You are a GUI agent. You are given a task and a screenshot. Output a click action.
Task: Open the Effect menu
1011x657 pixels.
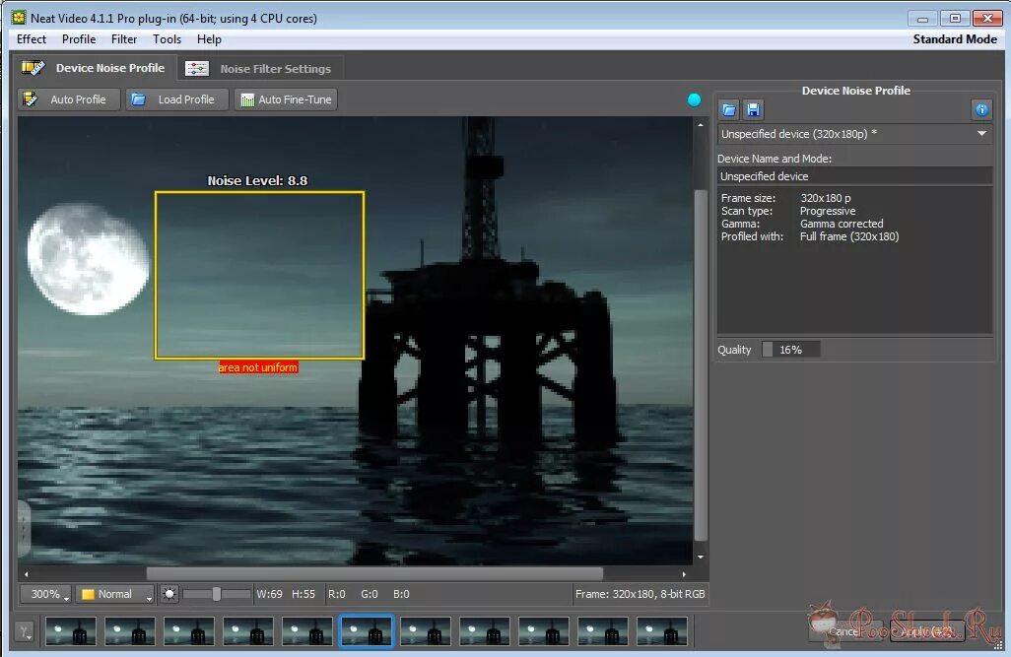(31, 39)
